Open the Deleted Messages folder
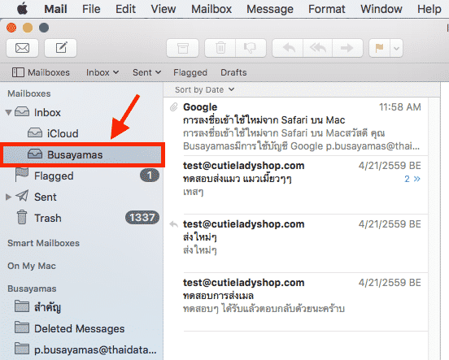Image resolution: width=449 pixels, height=360 pixels. coord(82,328)
